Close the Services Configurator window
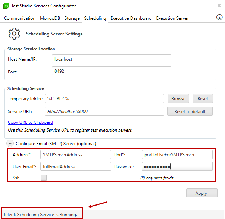Viewport: 225px width, 219px height. pos(219,6)
